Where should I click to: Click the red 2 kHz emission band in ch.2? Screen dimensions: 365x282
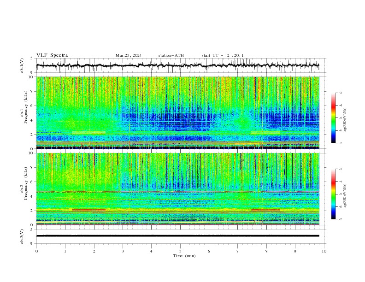[x=89, y=210]
